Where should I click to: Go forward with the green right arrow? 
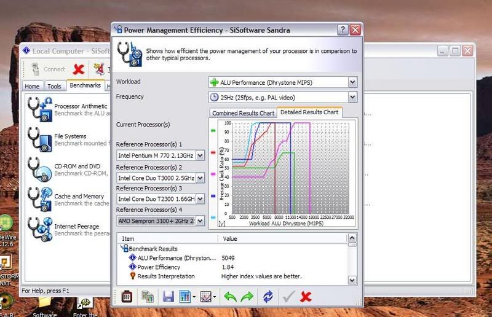(247, 296)
